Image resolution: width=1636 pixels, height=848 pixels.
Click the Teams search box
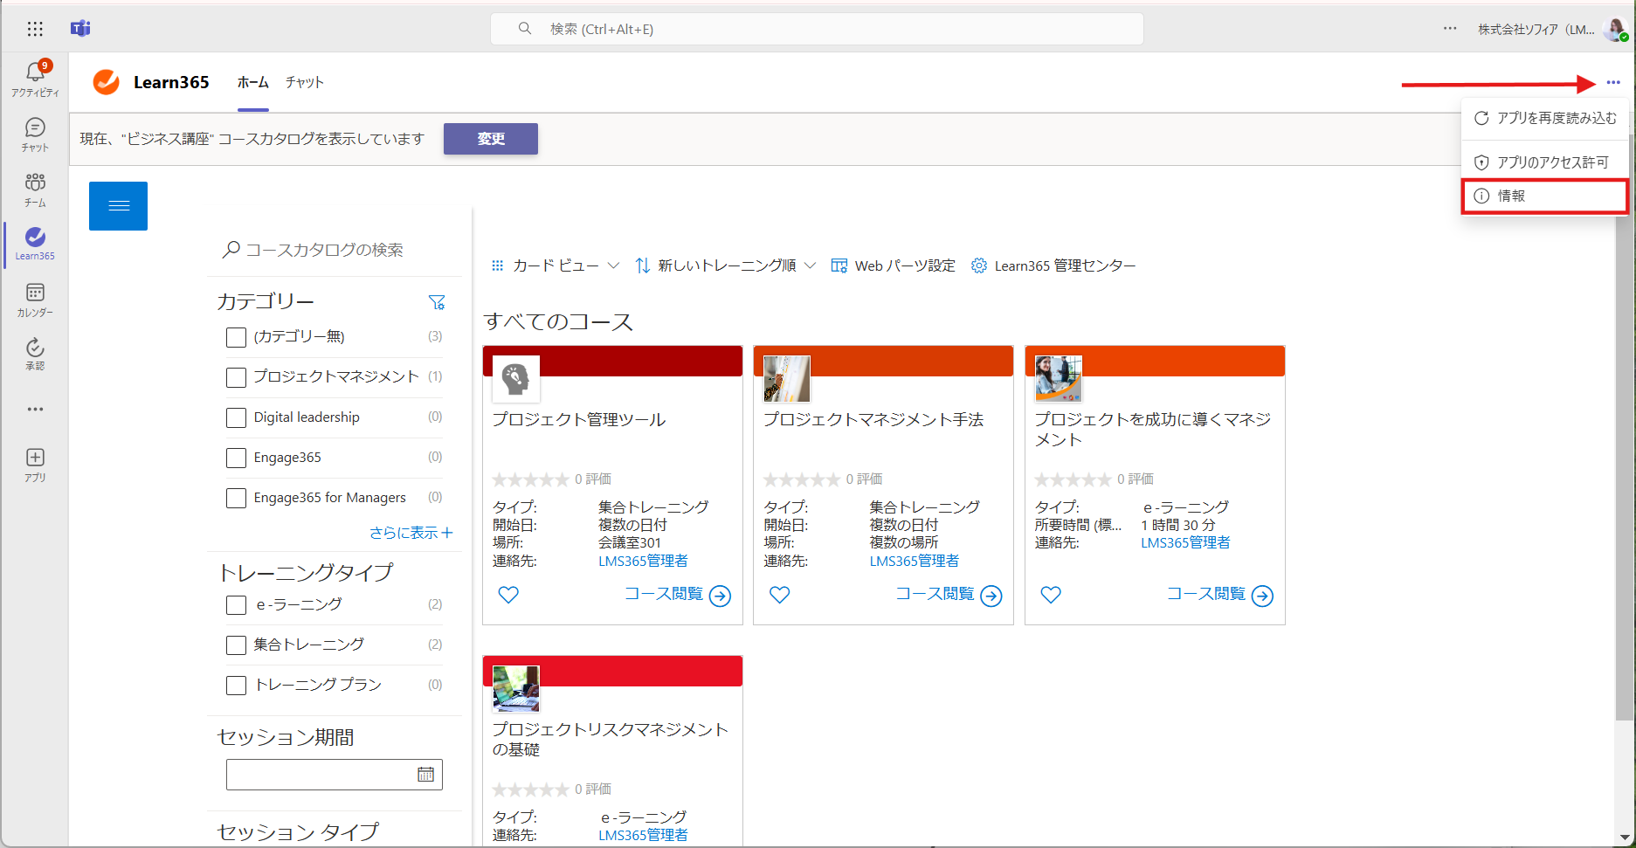tap(817, 29)
